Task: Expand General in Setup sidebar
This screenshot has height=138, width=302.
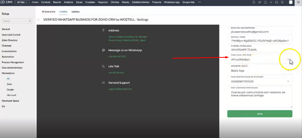Action: pyautogui.click(x=6, y=29)
